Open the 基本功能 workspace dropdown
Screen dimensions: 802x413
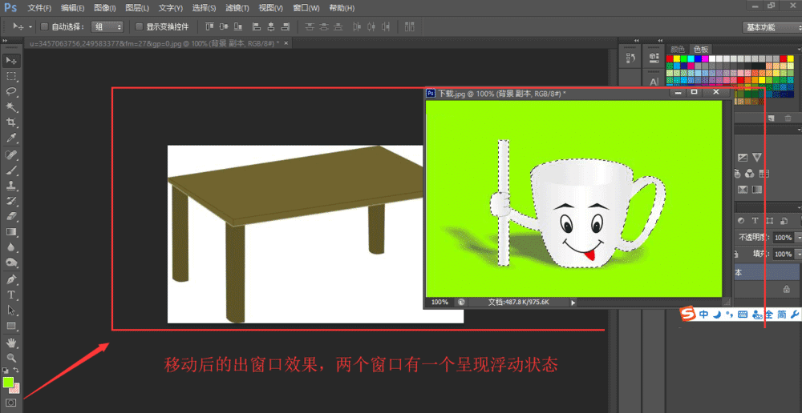(x=770, y=27)
